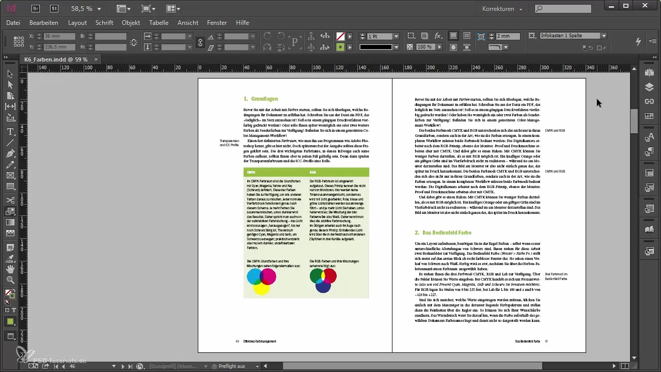The height and width of the screenshot is (372, 661).
Task: Select the Pen tool
Action: 10,153
